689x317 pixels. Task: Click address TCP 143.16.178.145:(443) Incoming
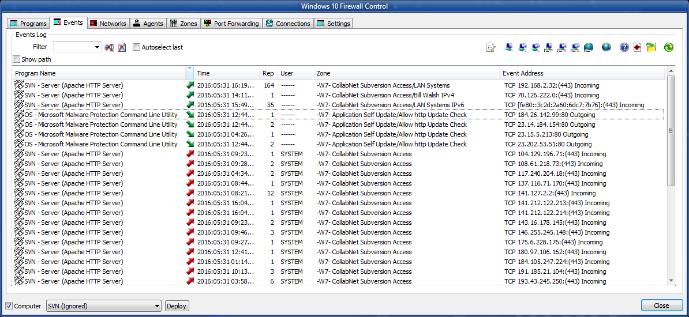click(555, 222)
